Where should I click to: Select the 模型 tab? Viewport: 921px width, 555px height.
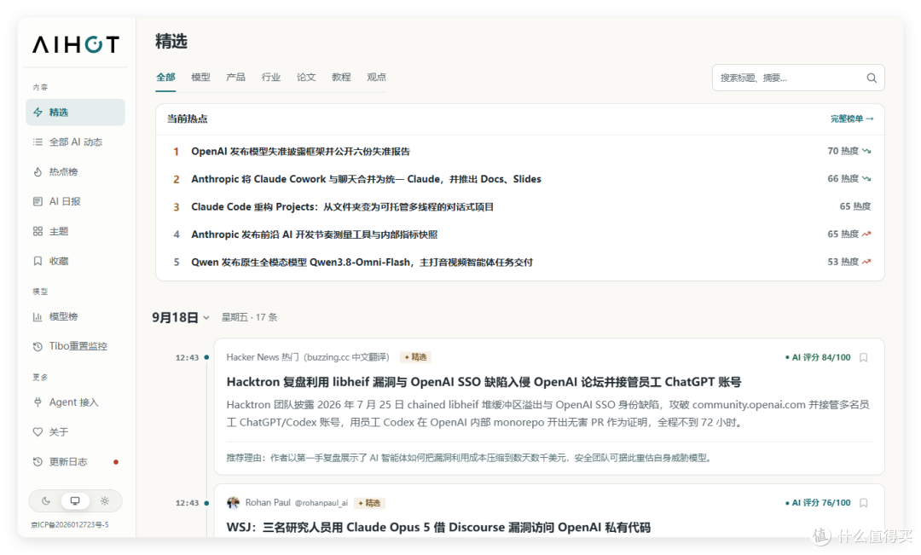pos(201,78)
